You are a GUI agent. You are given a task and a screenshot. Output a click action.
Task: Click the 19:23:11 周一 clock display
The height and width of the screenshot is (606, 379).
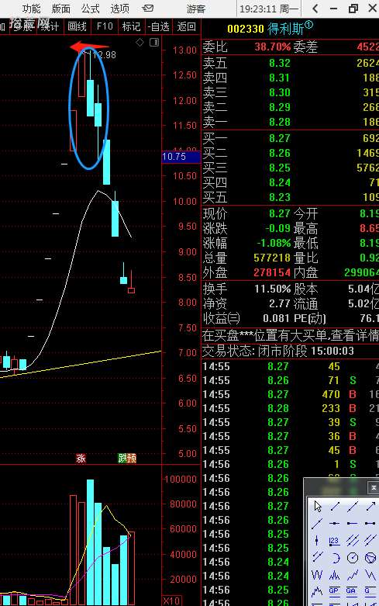coord(269,9)
